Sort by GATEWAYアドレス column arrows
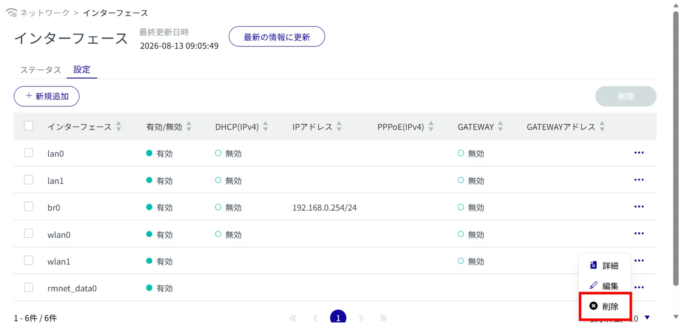 click(602, 126)
